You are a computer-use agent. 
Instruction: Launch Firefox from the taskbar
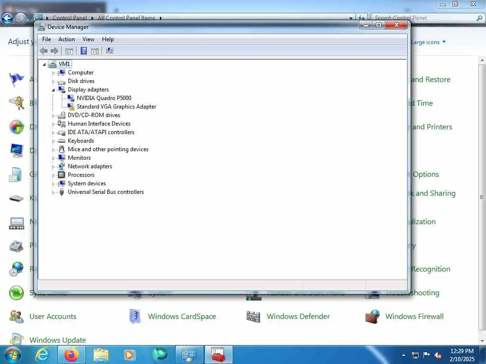click(x=71, y=355)
